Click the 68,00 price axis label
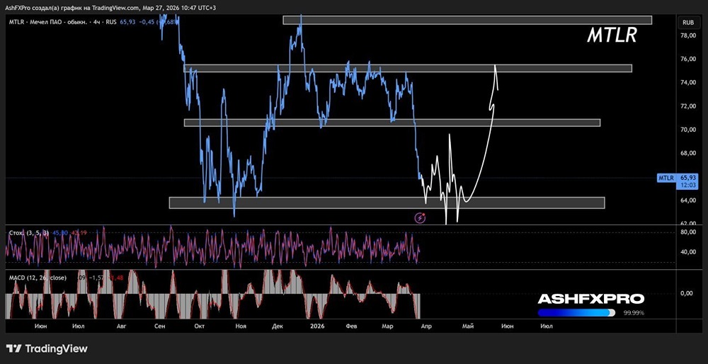 click(x=687, y=153)
